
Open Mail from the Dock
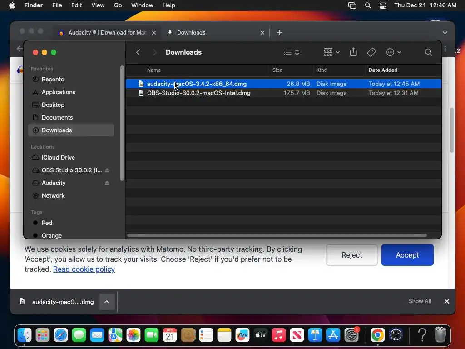(97, 335)
